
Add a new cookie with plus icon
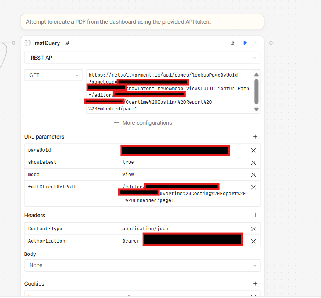tap(255, 284)
